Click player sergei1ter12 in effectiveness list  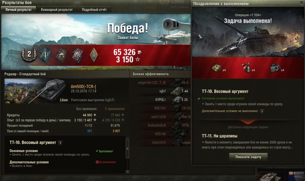click(152, 82)
